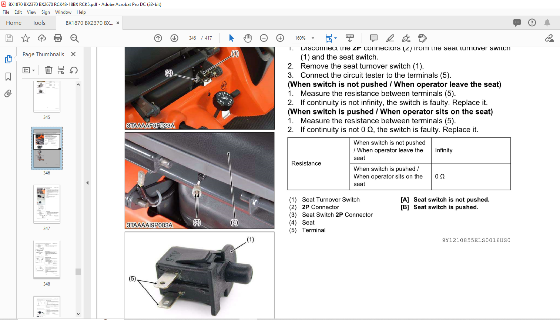Click the stamp tool icon
The image size is (560, 320).
click(x=423, y=38)
